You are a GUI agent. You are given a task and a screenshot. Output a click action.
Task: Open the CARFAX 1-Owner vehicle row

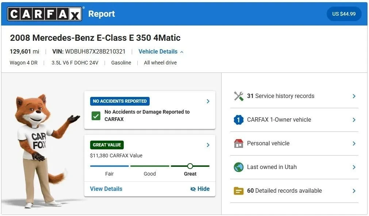pos(294,120)
